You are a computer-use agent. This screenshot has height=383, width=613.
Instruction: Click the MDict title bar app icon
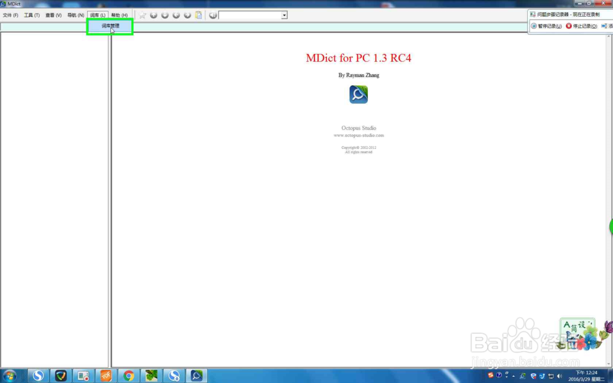pos(3,4)
